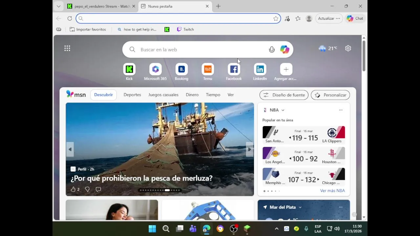Click Ver más NBA link
Screen dimensions: 420x236
point(332,191)
